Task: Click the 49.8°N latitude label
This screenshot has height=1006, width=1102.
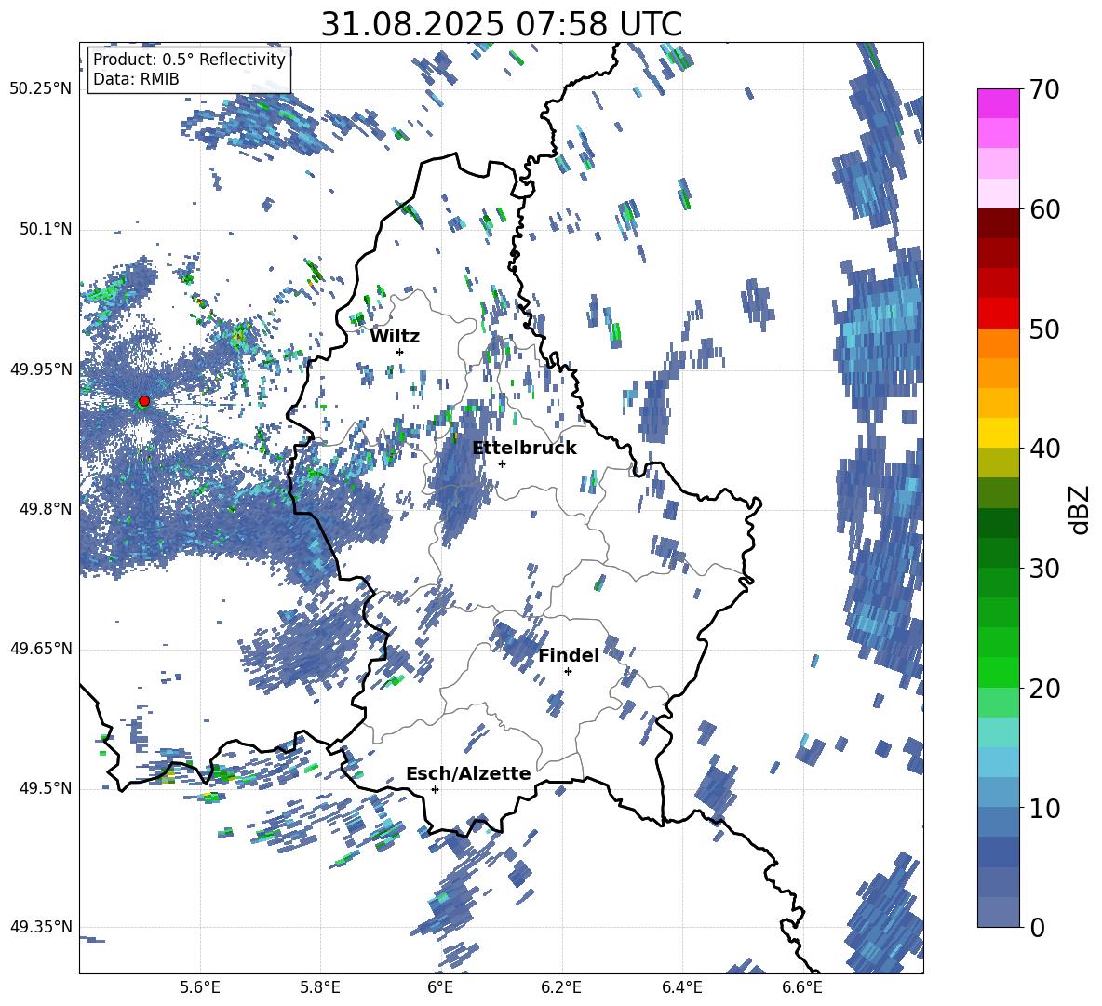Action: [x=46, y=509]
